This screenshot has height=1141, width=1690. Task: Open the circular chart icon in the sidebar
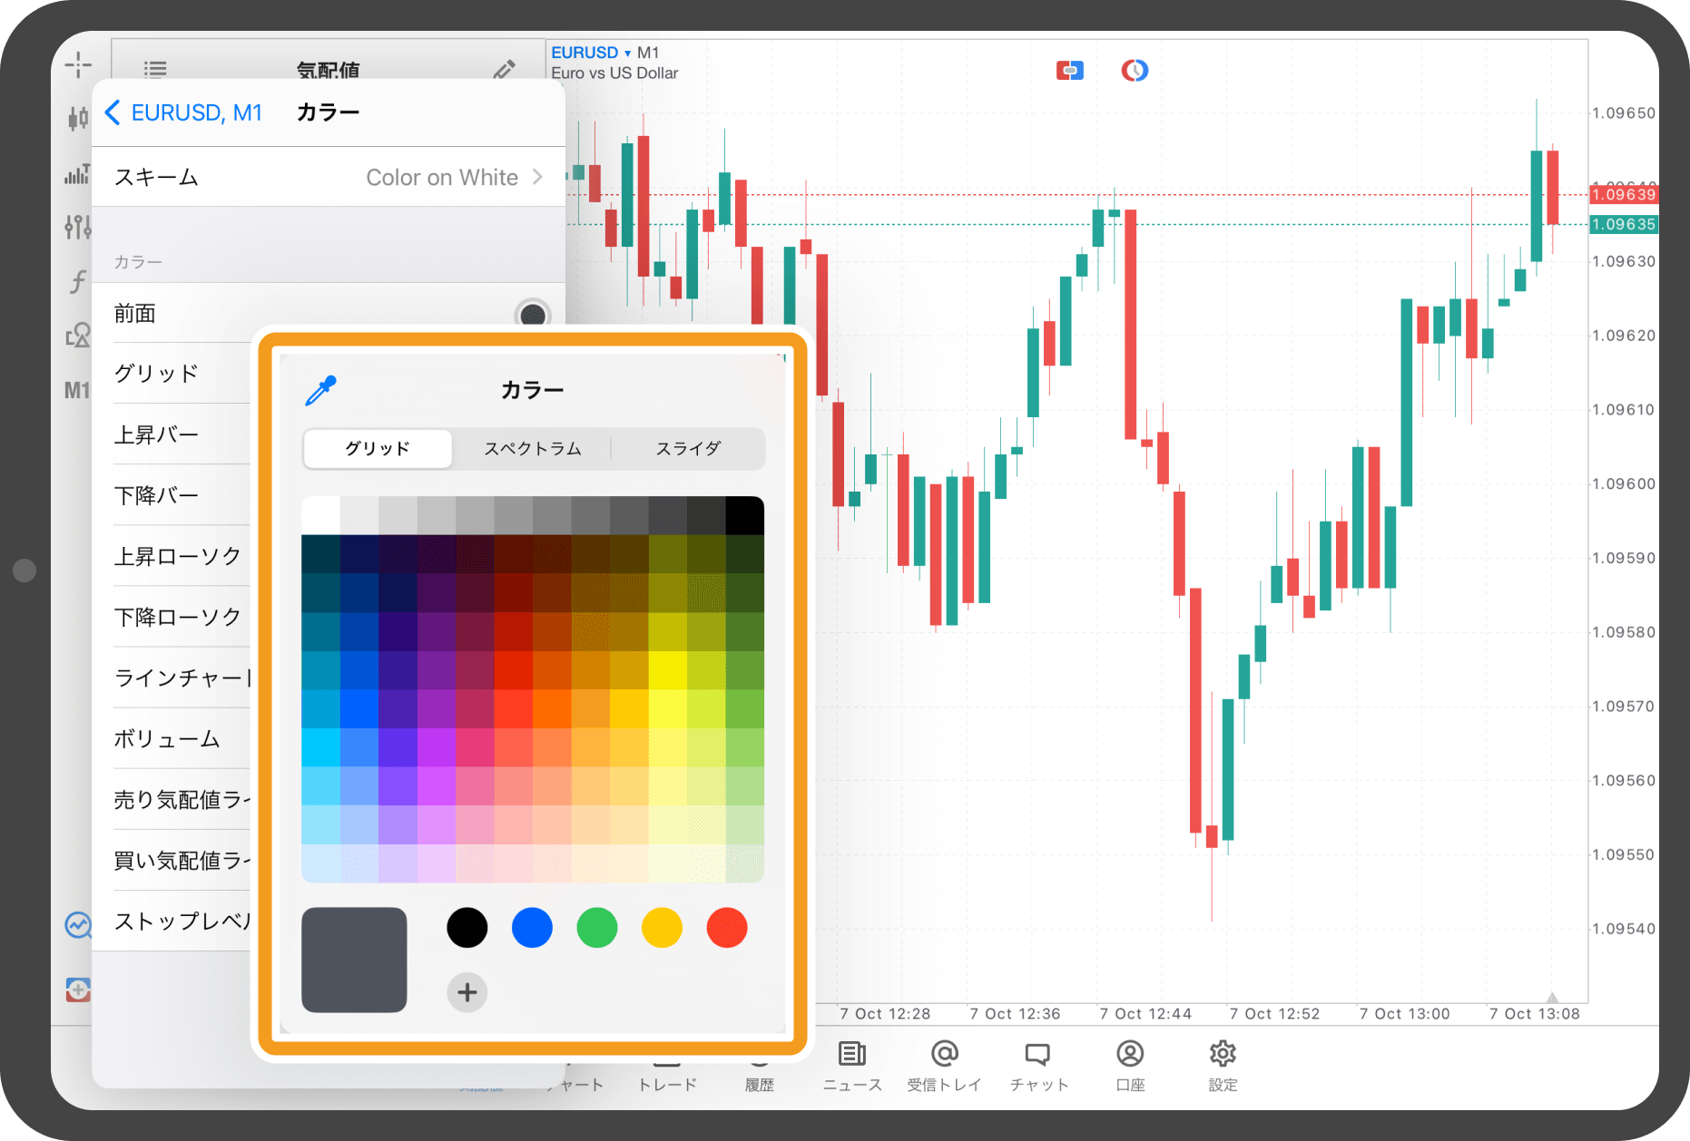click(x=78, y=925)
